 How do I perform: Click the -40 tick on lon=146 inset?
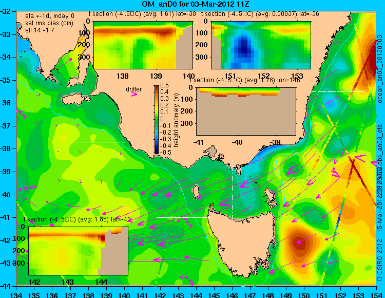(x=237, y=142)
